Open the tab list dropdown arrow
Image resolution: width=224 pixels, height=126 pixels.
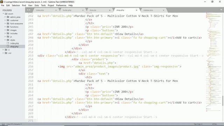(221, 10)
